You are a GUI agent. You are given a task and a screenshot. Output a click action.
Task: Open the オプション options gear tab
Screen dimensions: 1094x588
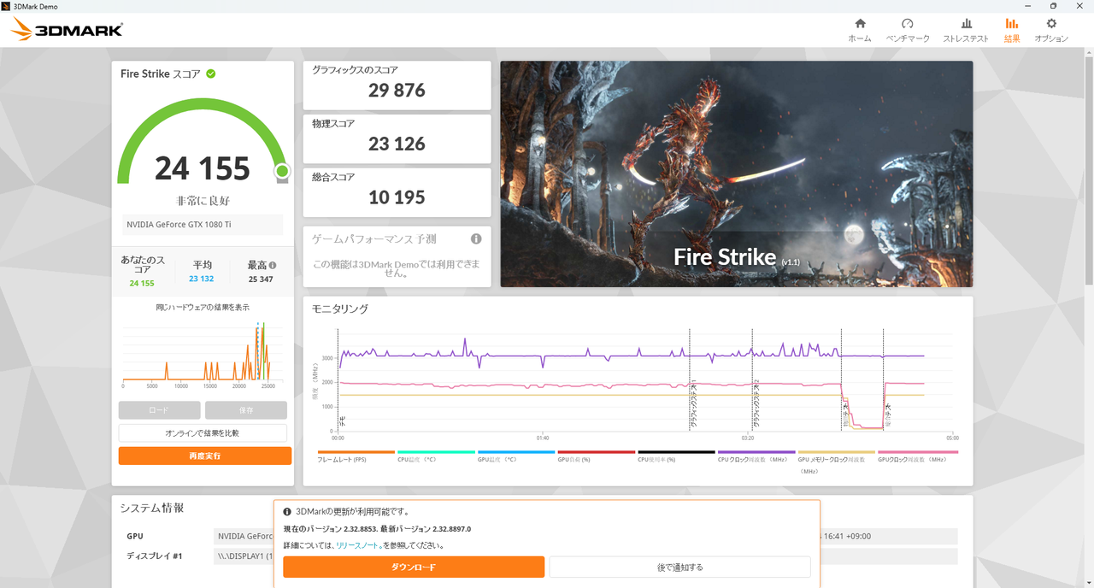pyautogui.click(x=1051, y=30)
